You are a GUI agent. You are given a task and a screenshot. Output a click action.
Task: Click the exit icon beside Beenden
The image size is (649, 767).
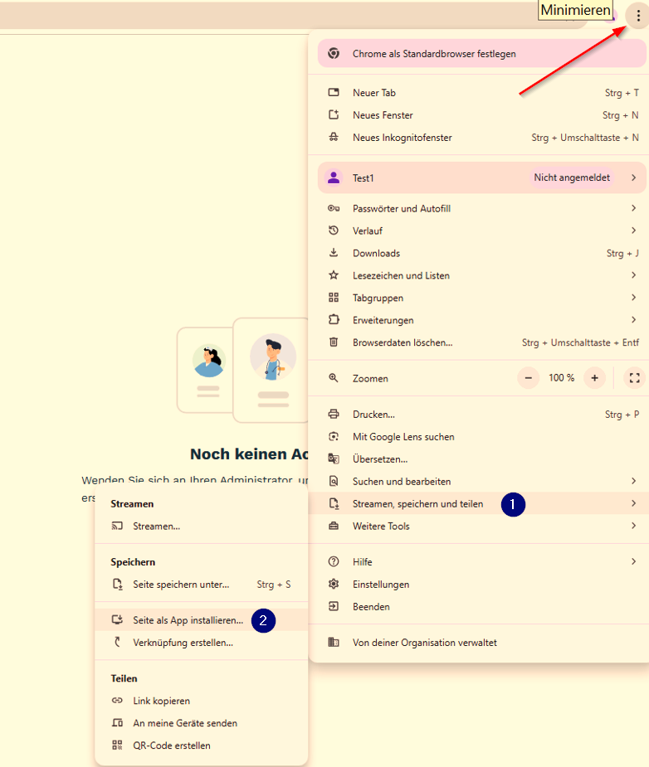tap(334, 607)
